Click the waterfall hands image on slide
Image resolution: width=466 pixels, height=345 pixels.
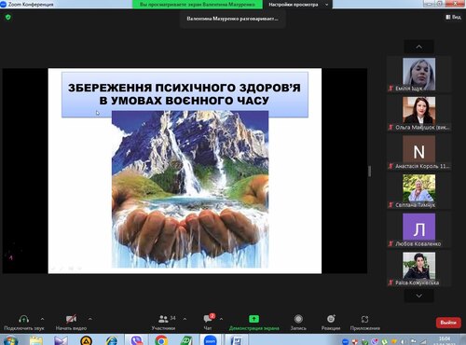[x=190, y=189]
